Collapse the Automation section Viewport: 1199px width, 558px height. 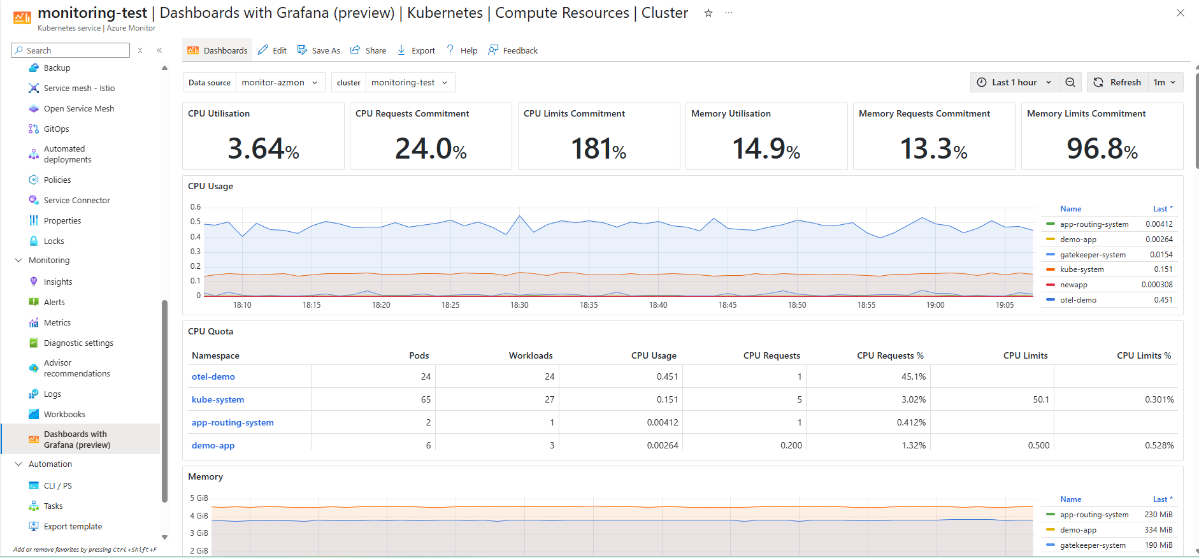click(18, 464)
